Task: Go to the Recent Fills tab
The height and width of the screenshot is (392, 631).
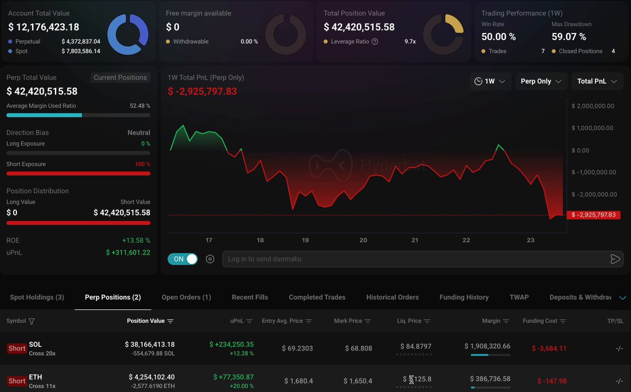Action: 250,297
